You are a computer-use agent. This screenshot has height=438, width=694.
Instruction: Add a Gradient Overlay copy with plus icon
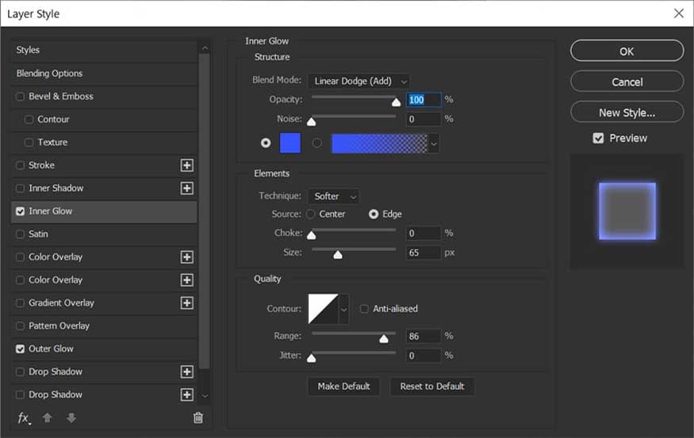pyautogui.click(x=186, y=303)
